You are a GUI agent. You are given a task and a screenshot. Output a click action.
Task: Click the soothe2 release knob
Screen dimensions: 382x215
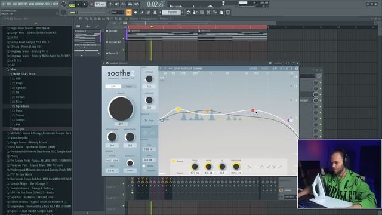coord(149,100)
